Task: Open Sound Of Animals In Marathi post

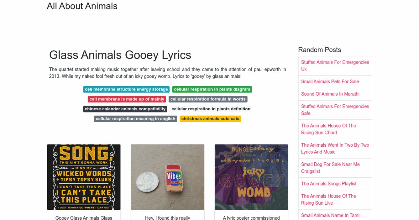Action: (x=330, y=94)
